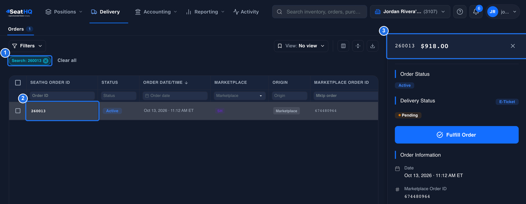Click the Order date filter field
Viewport: 526px width, 204px height.
point(175,96)
